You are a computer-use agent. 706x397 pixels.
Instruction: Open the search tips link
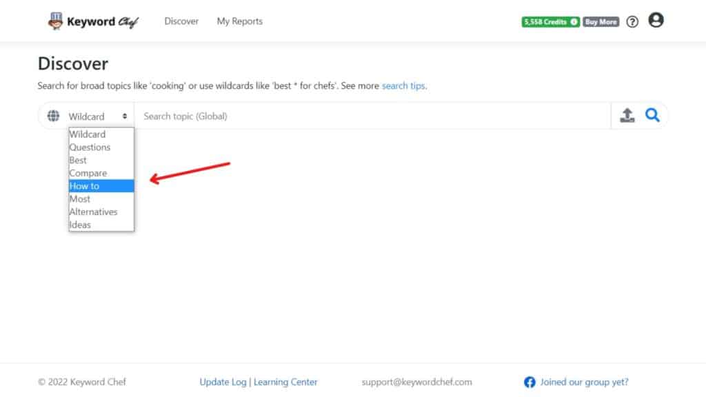click(x=403, y=85)
